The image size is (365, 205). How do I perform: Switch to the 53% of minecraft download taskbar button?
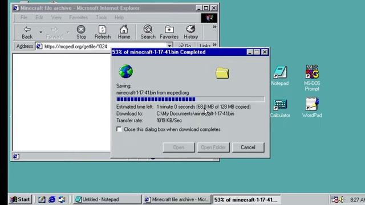click(x=247, y=200)
